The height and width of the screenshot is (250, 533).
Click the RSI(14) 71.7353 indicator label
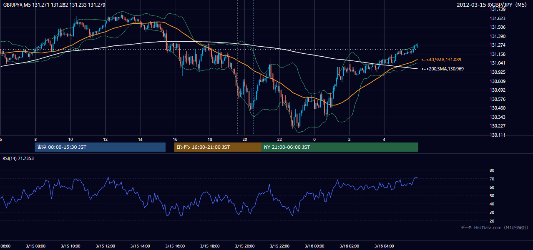point(18,158)
